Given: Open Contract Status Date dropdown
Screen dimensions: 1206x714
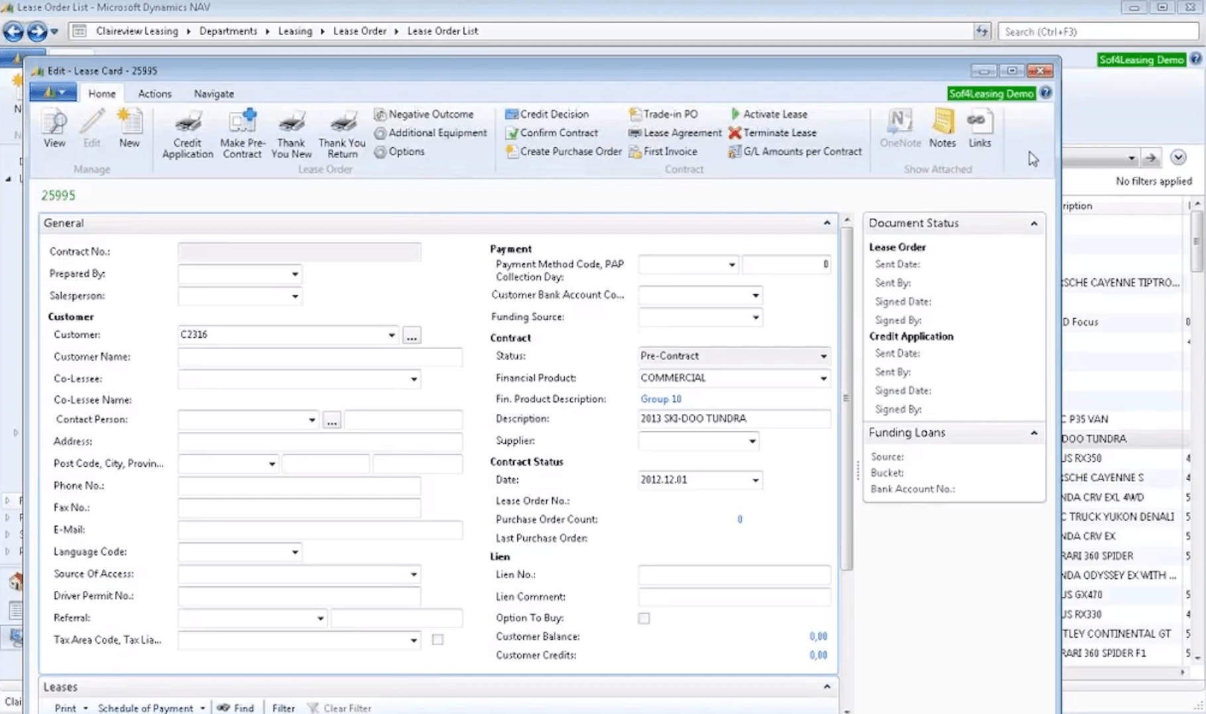Looking at the screenshot, I should click(756, 480).
